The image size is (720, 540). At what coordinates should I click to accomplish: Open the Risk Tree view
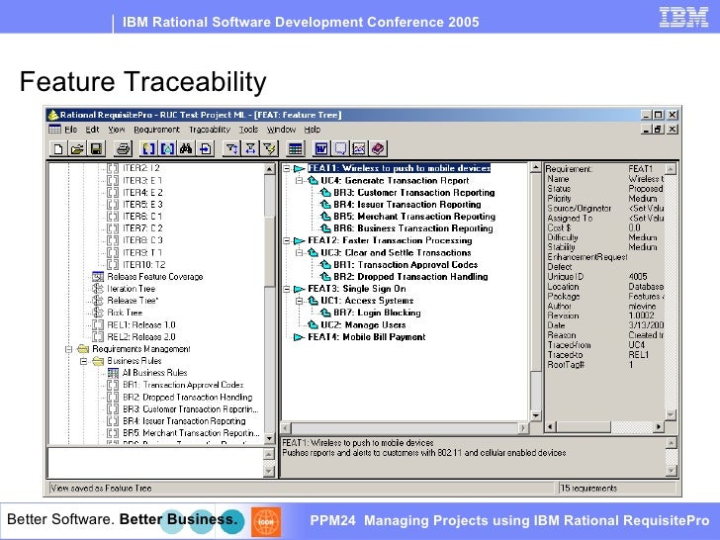pyautogui.click(x=125, y=313)
